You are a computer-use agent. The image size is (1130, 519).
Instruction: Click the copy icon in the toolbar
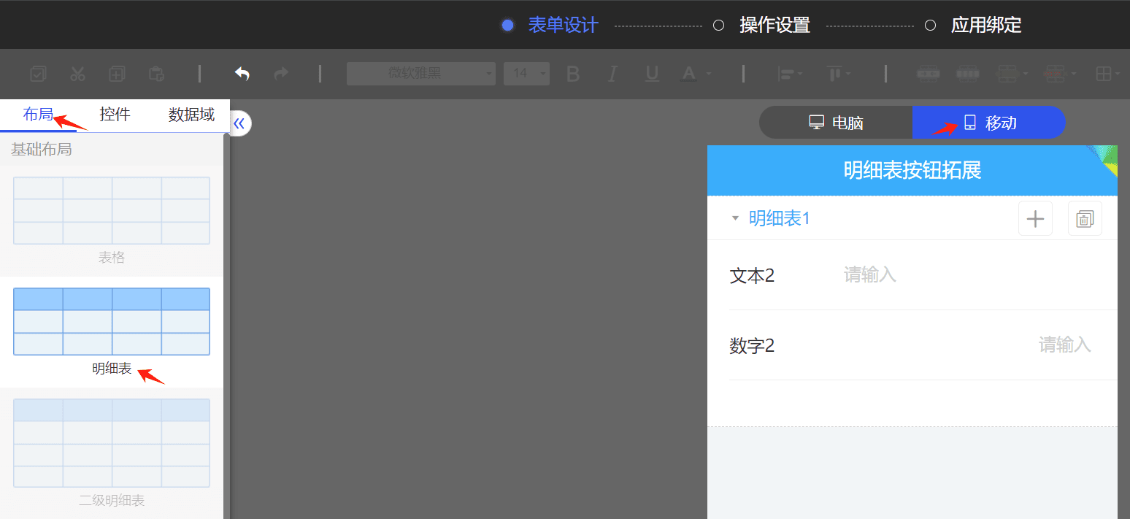(x=117, y=74)
